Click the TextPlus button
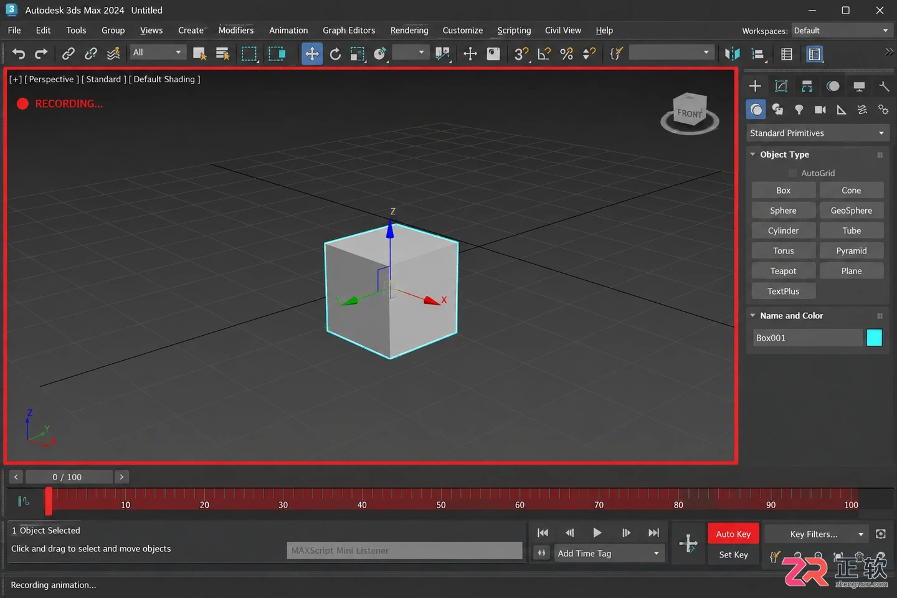This screenshot has width=897, height=598. pos(783,291)
